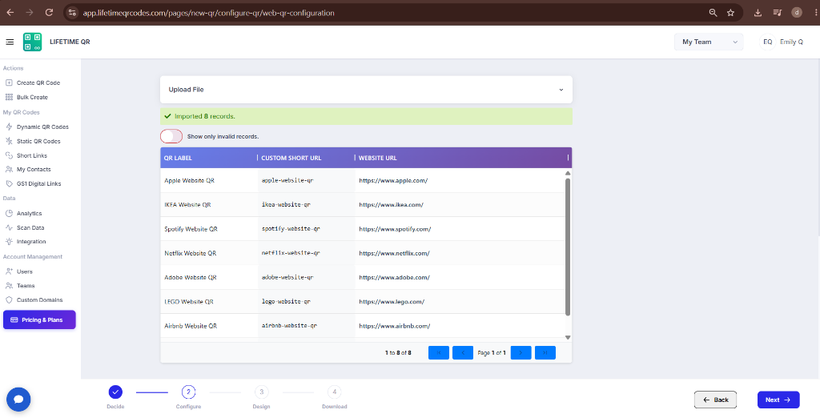This screenshot has height=418, width=820.
Task: Open Analytics in sidebar
Action: 23,214
